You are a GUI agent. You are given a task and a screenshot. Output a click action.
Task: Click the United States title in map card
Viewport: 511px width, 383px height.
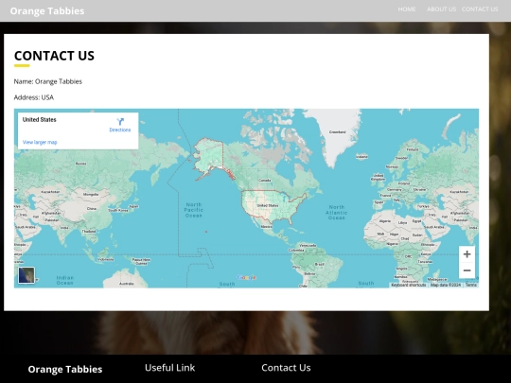coord(40,120)
